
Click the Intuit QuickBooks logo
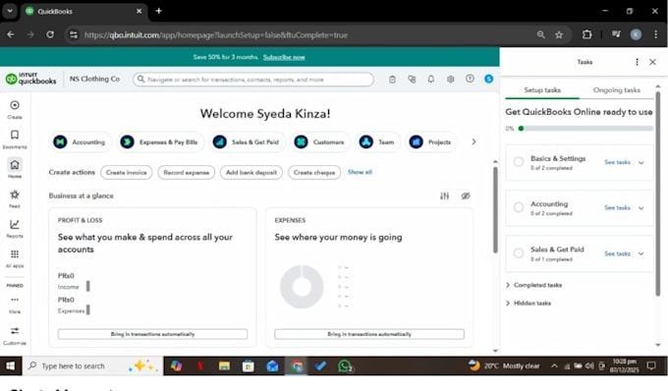pyautogui.click(x=30, y=79)
